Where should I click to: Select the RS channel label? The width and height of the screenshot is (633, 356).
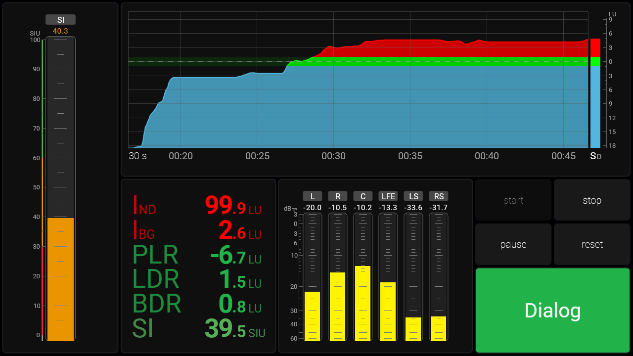pyautogui.click(x=439, y=196)
